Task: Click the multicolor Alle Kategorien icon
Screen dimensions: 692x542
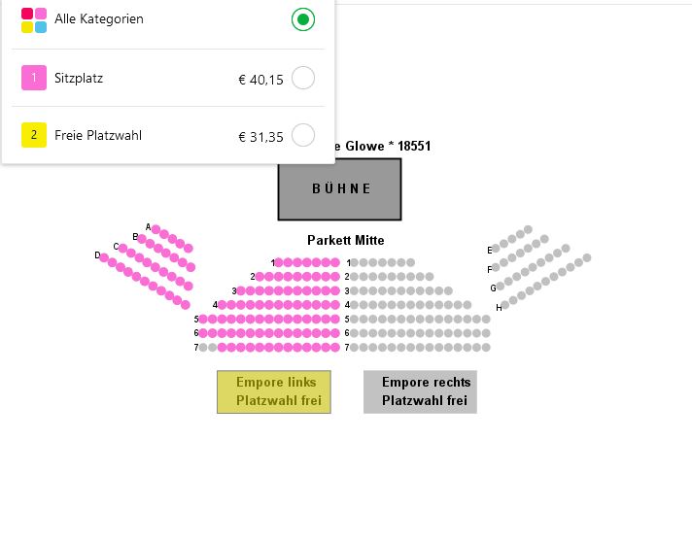Action: pyautogui.click(x=34, y=20)
